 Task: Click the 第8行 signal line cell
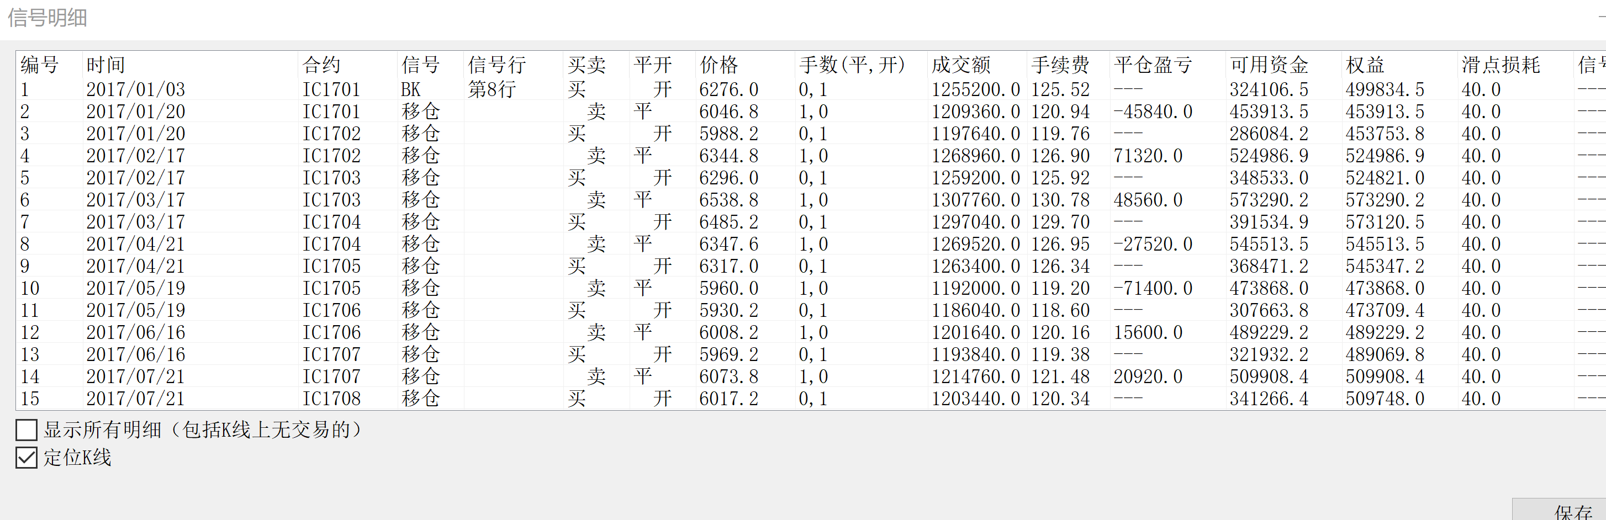[x=492, y=90]
